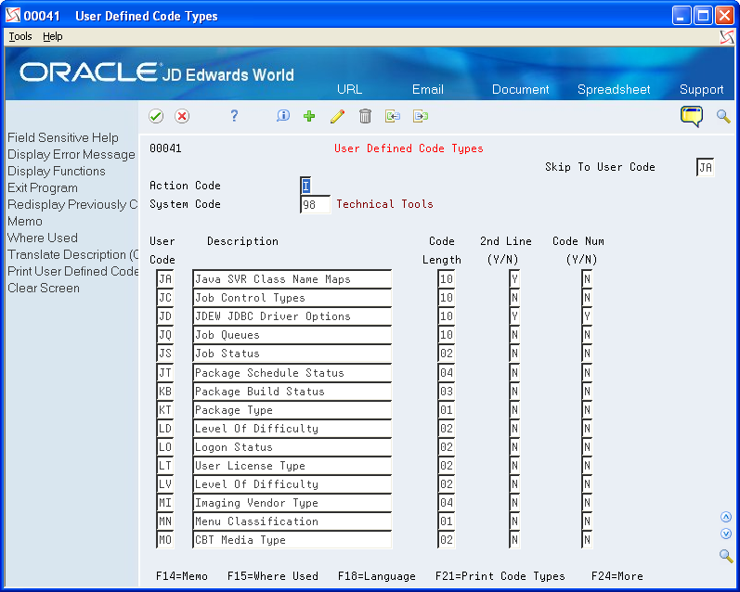Click the Package Schedule Status description field
The image size is (740, 592).
pyautogui.click(x=292, y=373)
